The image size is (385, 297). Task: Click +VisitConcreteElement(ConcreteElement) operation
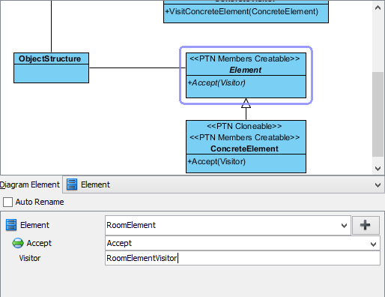tap(242, 11)
